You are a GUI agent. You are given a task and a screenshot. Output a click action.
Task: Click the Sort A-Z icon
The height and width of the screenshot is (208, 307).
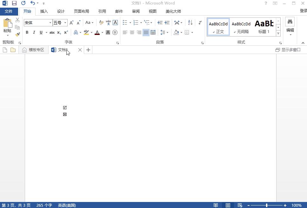190,23
